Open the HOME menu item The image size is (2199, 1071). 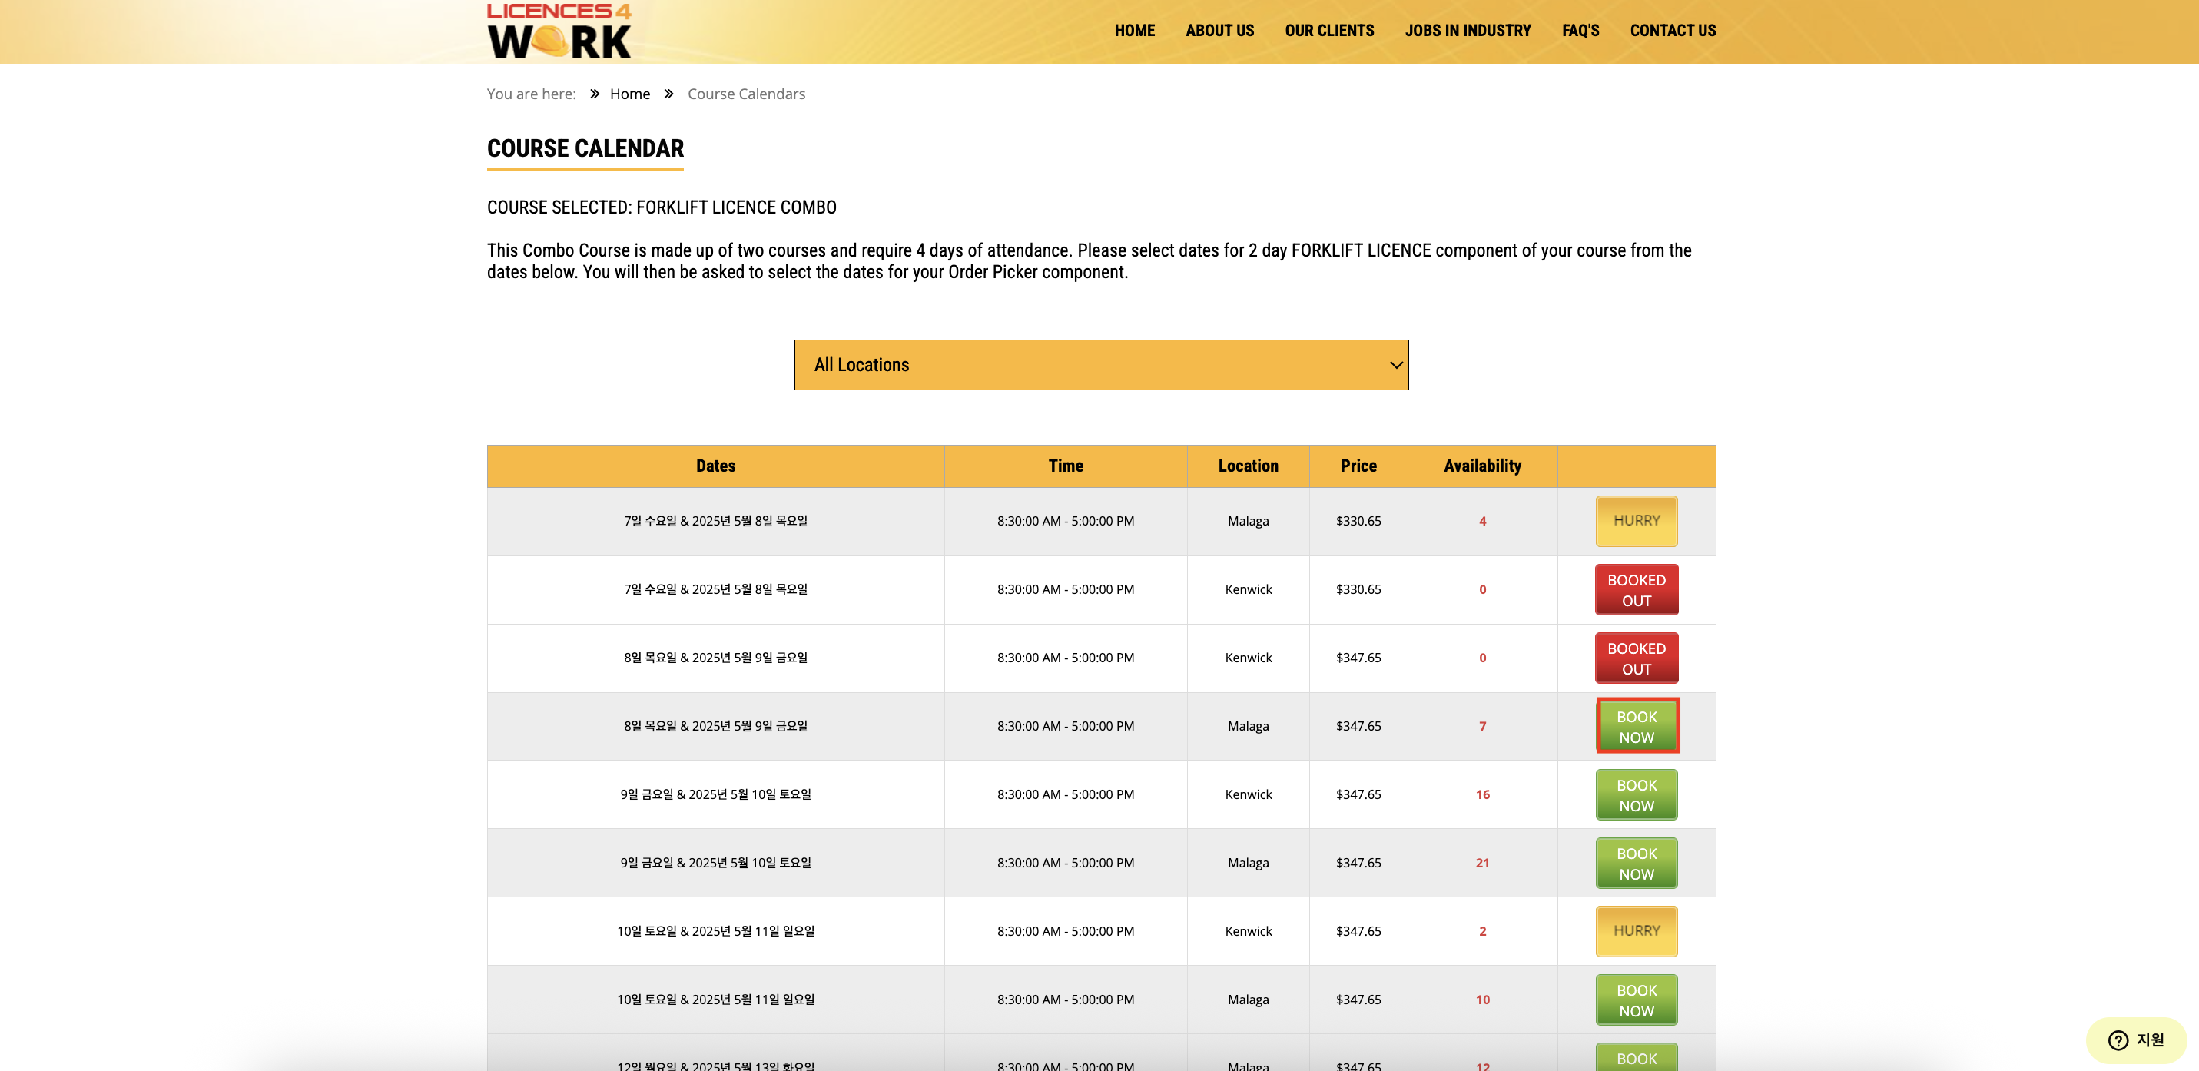(1133, 31)
